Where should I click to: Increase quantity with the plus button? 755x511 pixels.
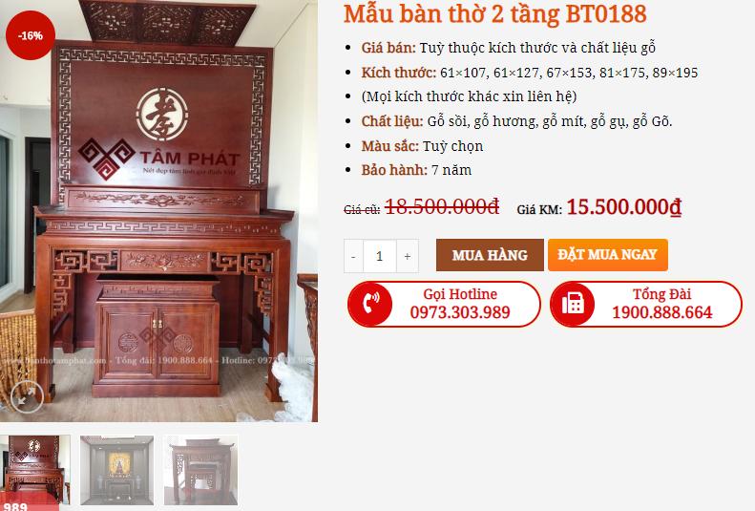[x=408, y=256]
